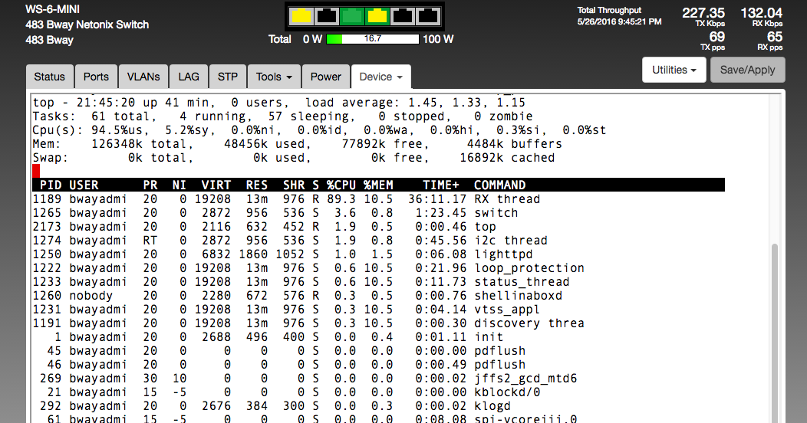Open the Power tab

click(x=326, y=77)
